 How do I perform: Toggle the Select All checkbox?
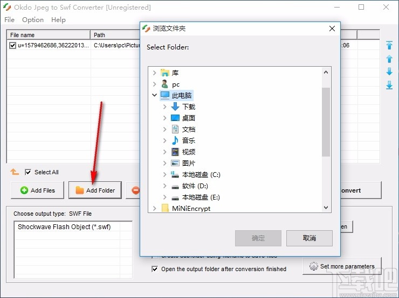[x=28, y=172]
